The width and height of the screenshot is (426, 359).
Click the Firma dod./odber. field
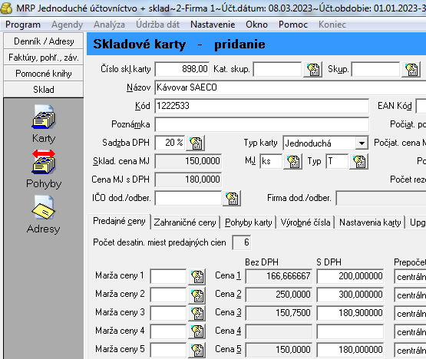point(381,198)
